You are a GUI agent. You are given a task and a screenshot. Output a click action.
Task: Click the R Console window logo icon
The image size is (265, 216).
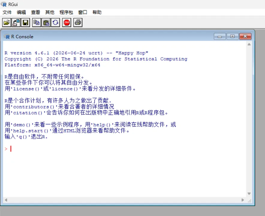coord(7,37)
